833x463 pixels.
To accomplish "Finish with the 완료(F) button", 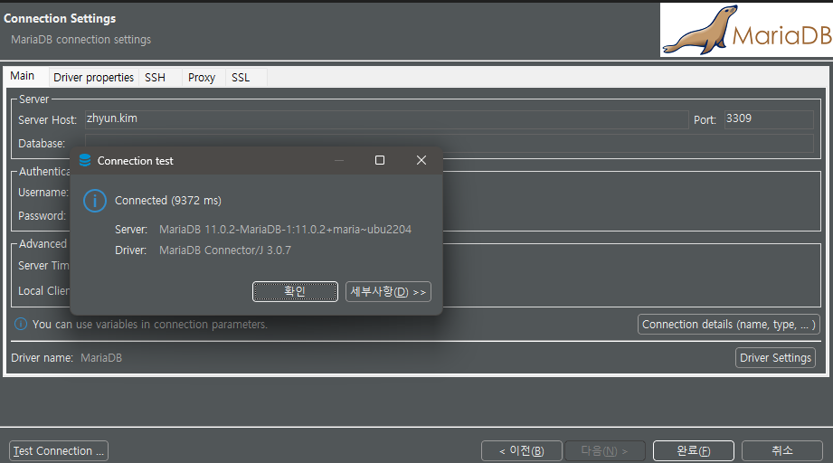I will tap(694, 450).
